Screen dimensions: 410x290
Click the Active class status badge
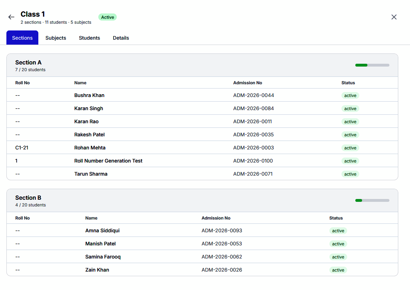point(108,17)
